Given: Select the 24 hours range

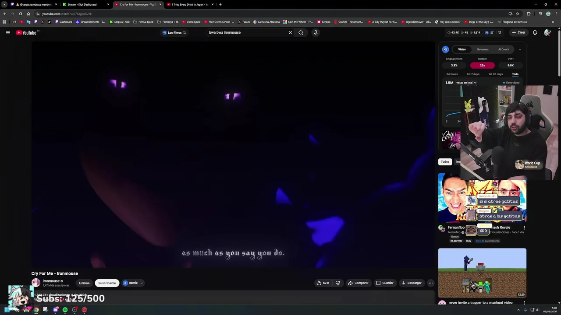Looking at the screenshot, I should coord(452,74).
